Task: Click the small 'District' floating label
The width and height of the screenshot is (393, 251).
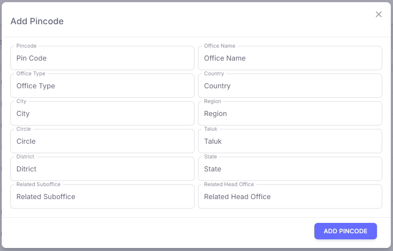Action: (x=25, y=157)
